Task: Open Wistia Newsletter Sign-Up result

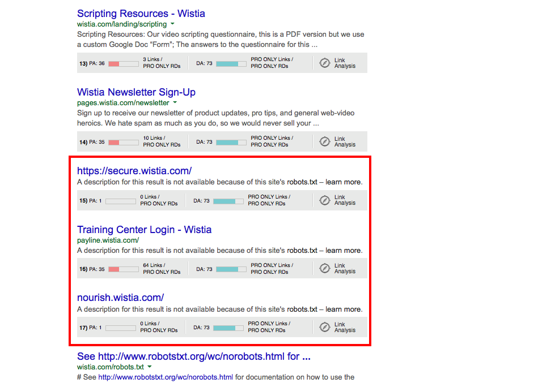Action: 136,92
